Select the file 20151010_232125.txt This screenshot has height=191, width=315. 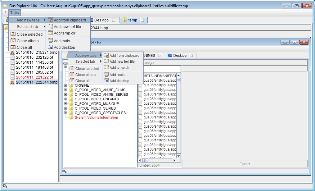click(x=34, y=57)
